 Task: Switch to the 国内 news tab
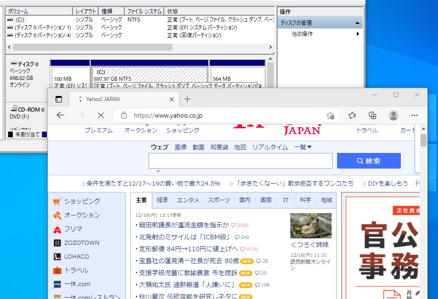tap(245, 200)
